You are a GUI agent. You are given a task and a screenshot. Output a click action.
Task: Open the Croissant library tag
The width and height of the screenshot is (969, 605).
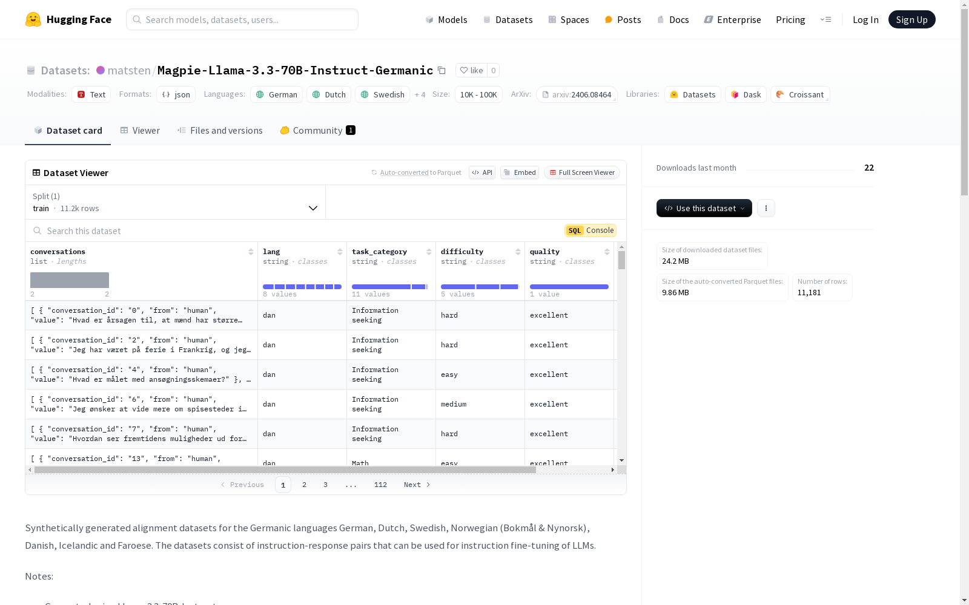coord(800,94)
